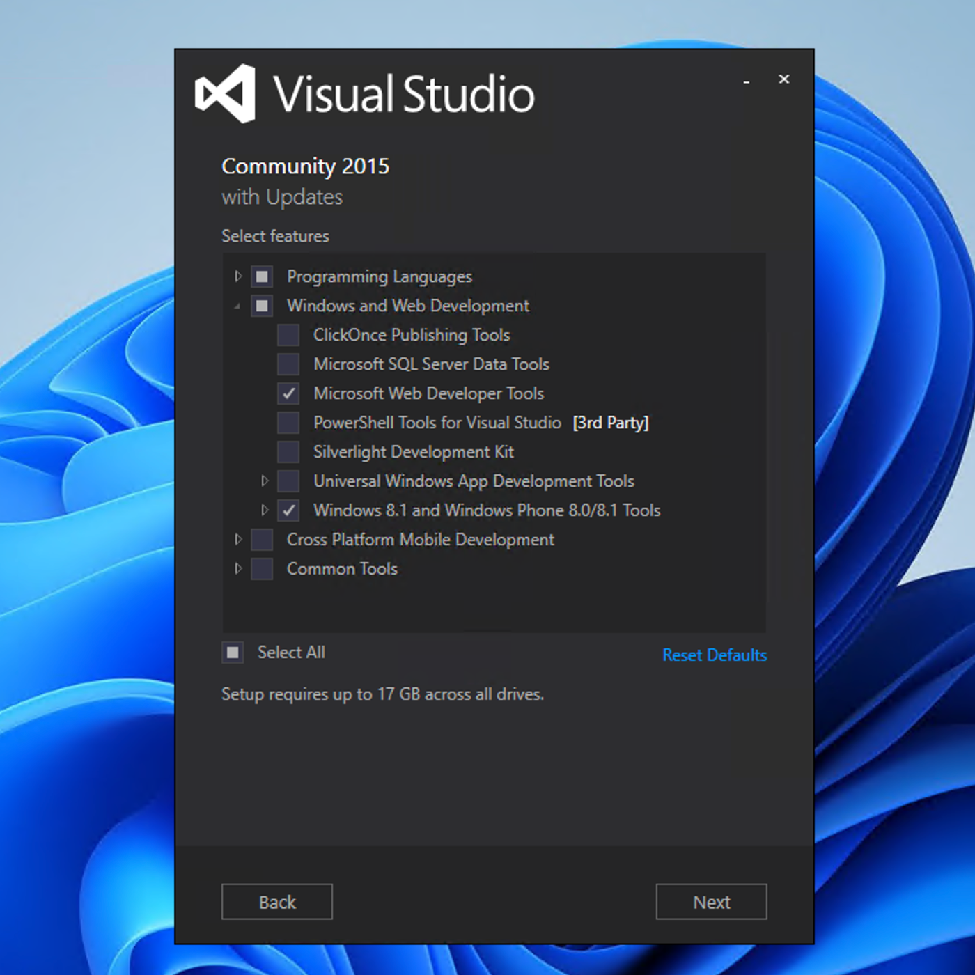
Task: Select the Programming Languages label
Action: (380, 277)
